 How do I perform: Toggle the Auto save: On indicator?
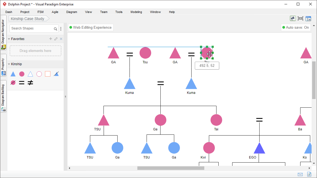296,27
